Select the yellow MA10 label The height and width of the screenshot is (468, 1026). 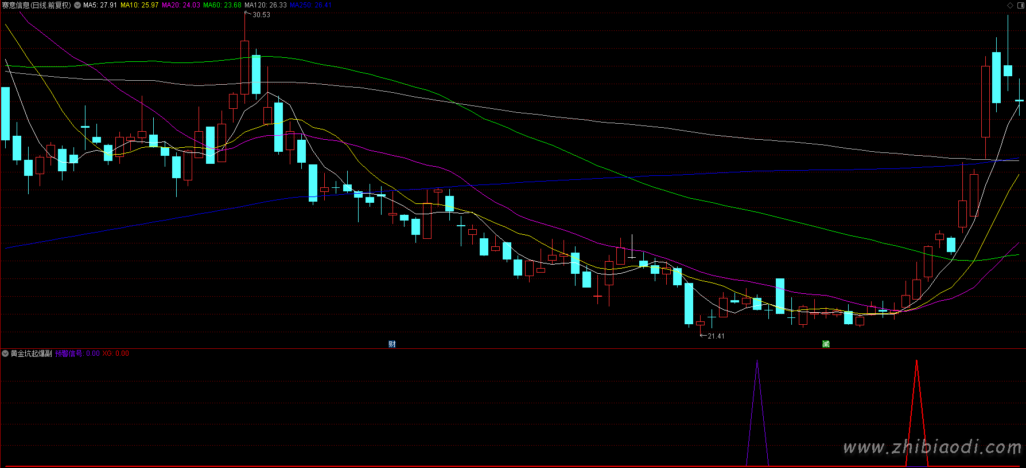tap(139, 5)
